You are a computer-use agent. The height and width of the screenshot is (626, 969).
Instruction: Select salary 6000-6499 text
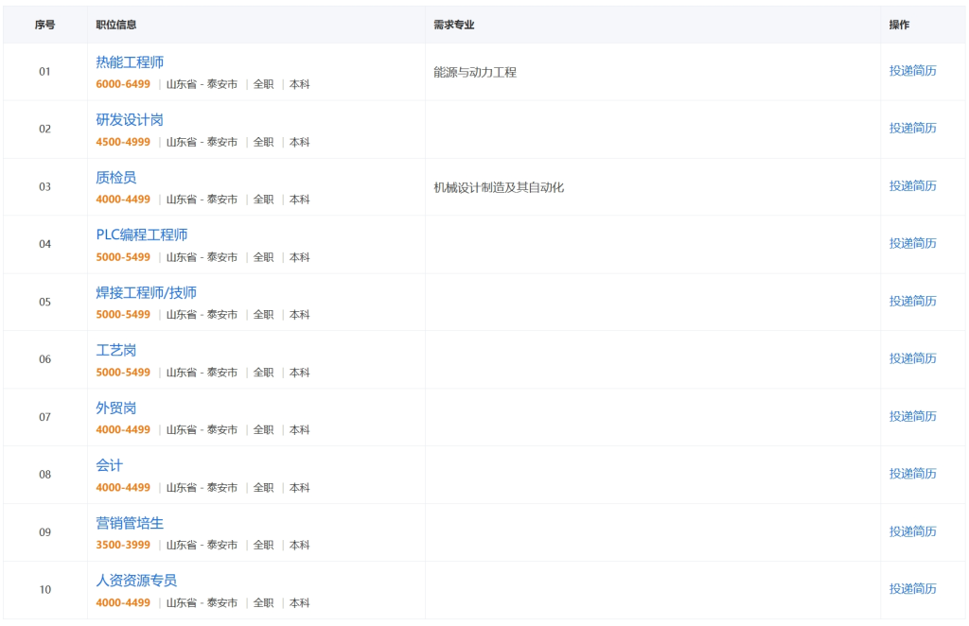click(x=123, y=84)
